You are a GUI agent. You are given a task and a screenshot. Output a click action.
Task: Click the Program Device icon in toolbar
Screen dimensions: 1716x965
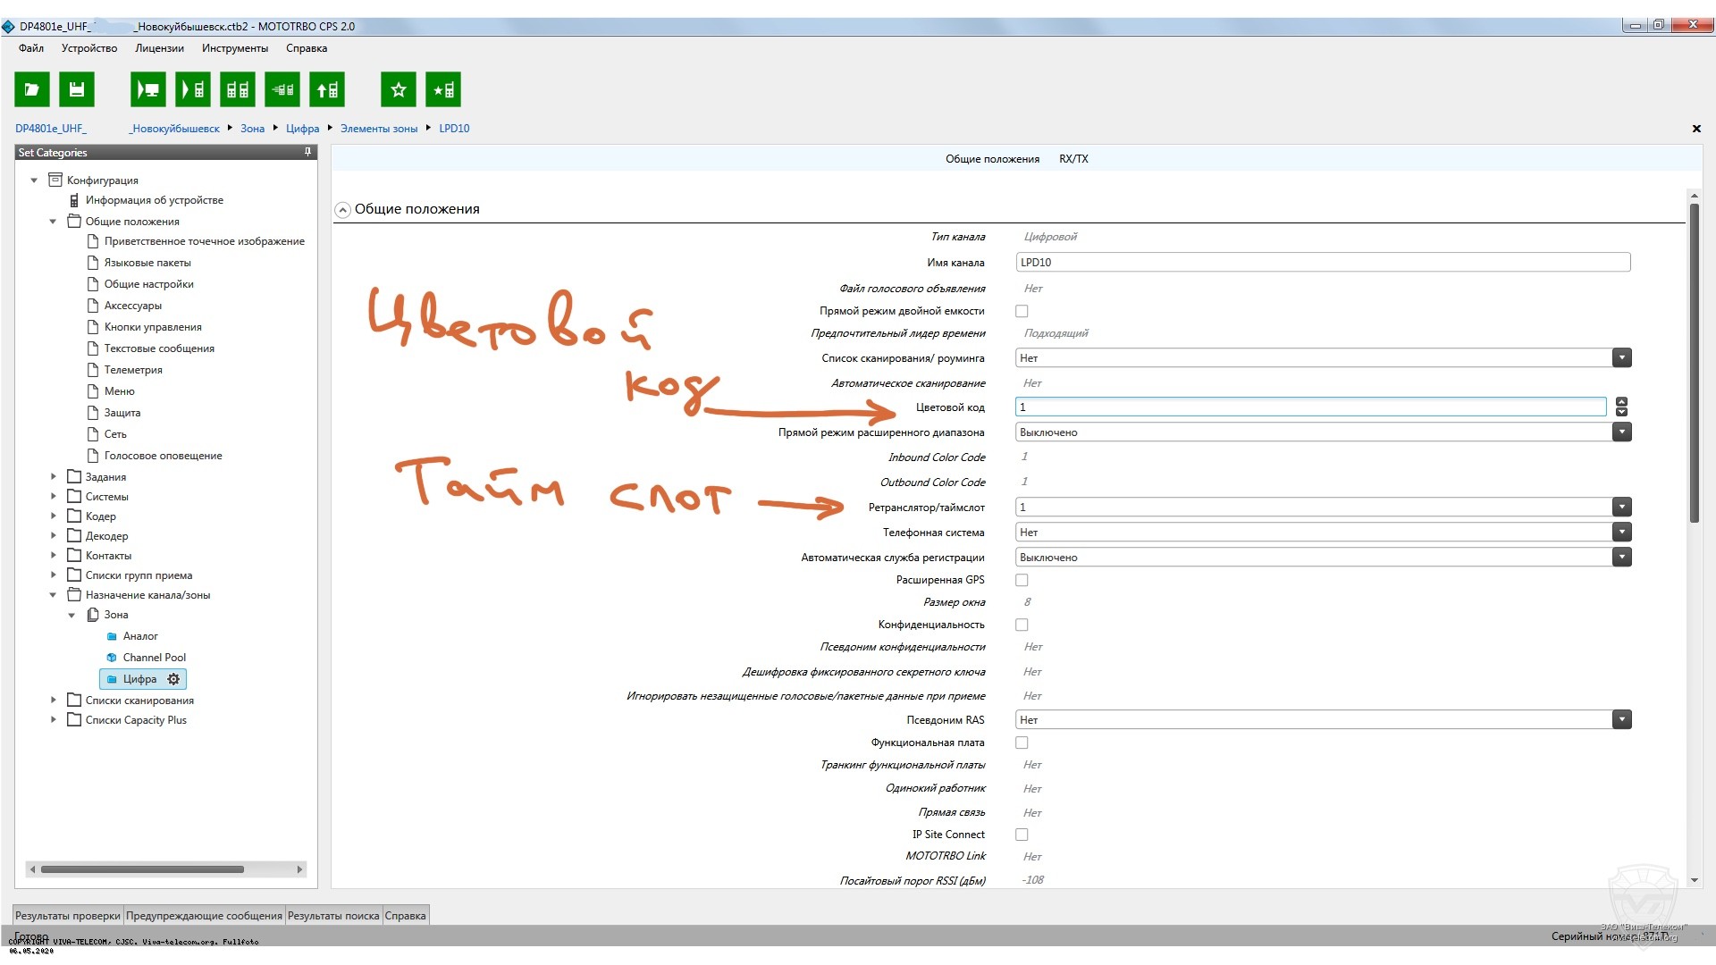click(192, 89)
